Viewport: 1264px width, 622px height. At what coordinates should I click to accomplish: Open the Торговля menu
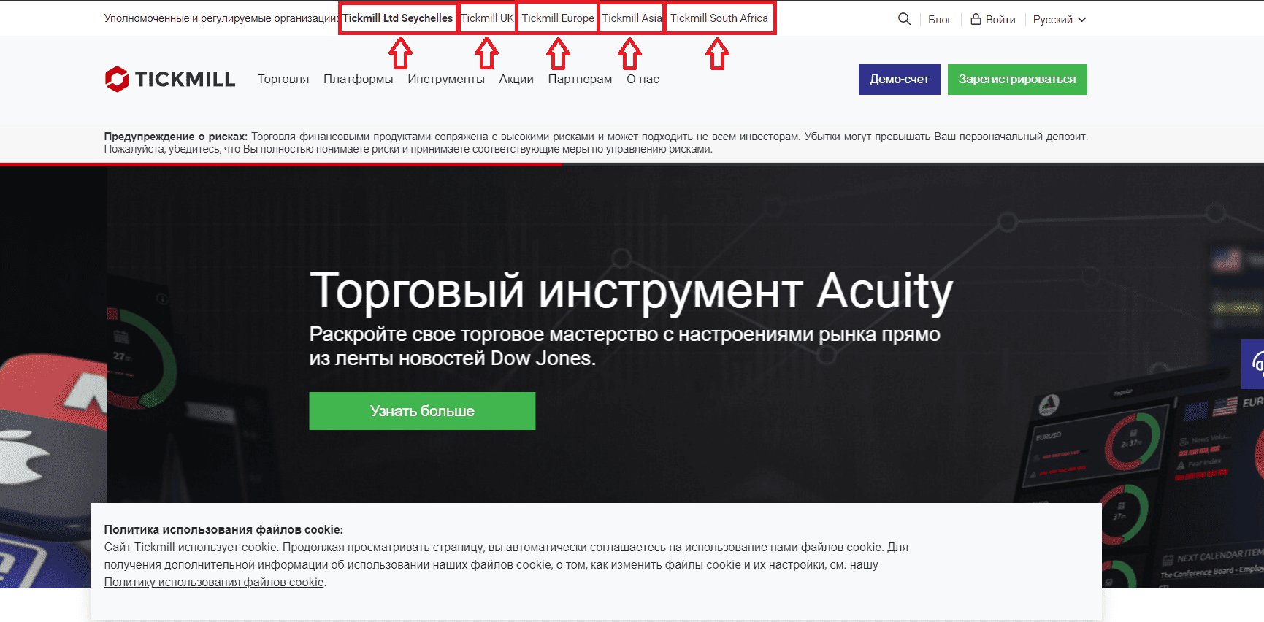[283, 79]
